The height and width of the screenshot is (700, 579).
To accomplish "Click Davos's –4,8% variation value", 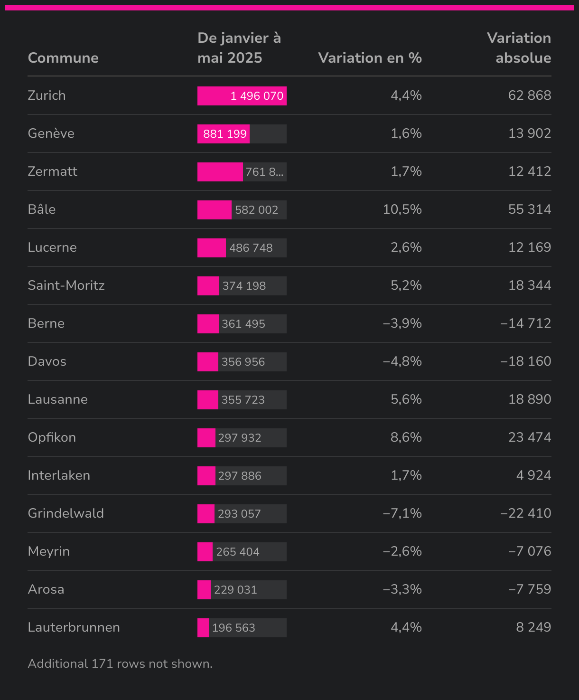I will click(402, 361).
